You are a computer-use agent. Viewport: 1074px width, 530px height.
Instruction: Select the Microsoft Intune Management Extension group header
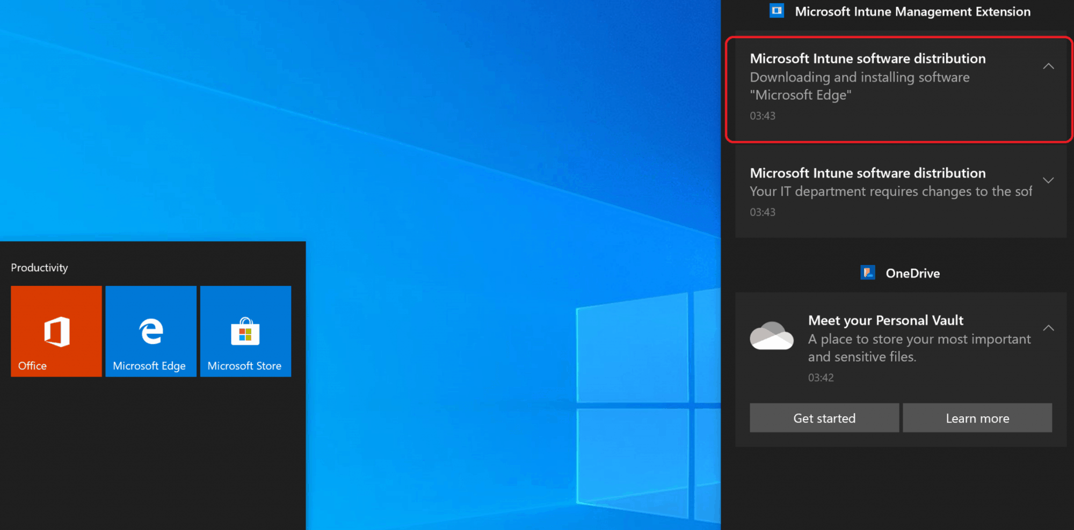(x=912, y=11)
